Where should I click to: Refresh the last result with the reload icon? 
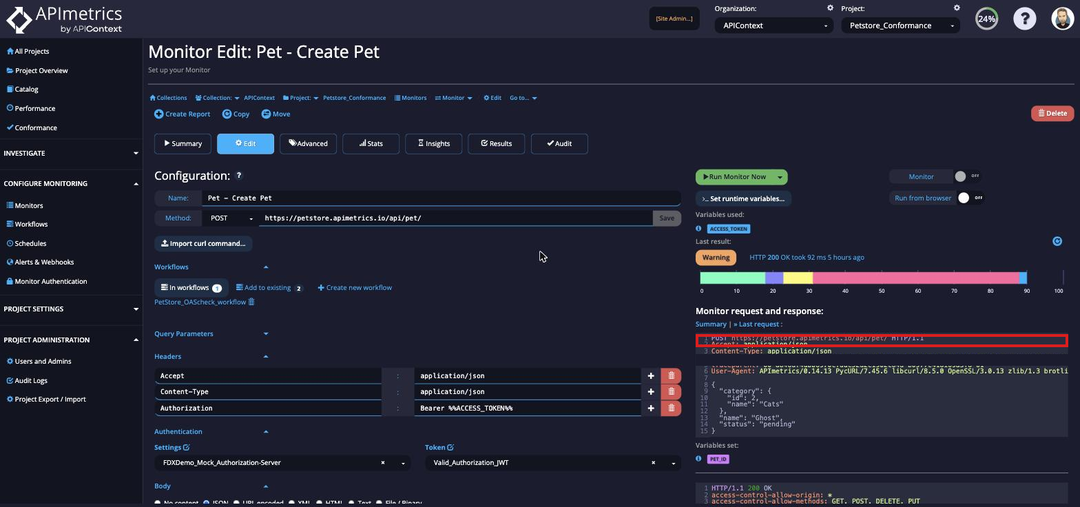click(x=1057, y=241)
